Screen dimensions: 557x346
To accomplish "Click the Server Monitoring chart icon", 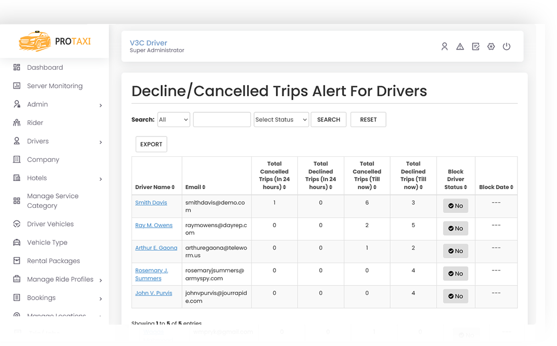I will point(17,86).
